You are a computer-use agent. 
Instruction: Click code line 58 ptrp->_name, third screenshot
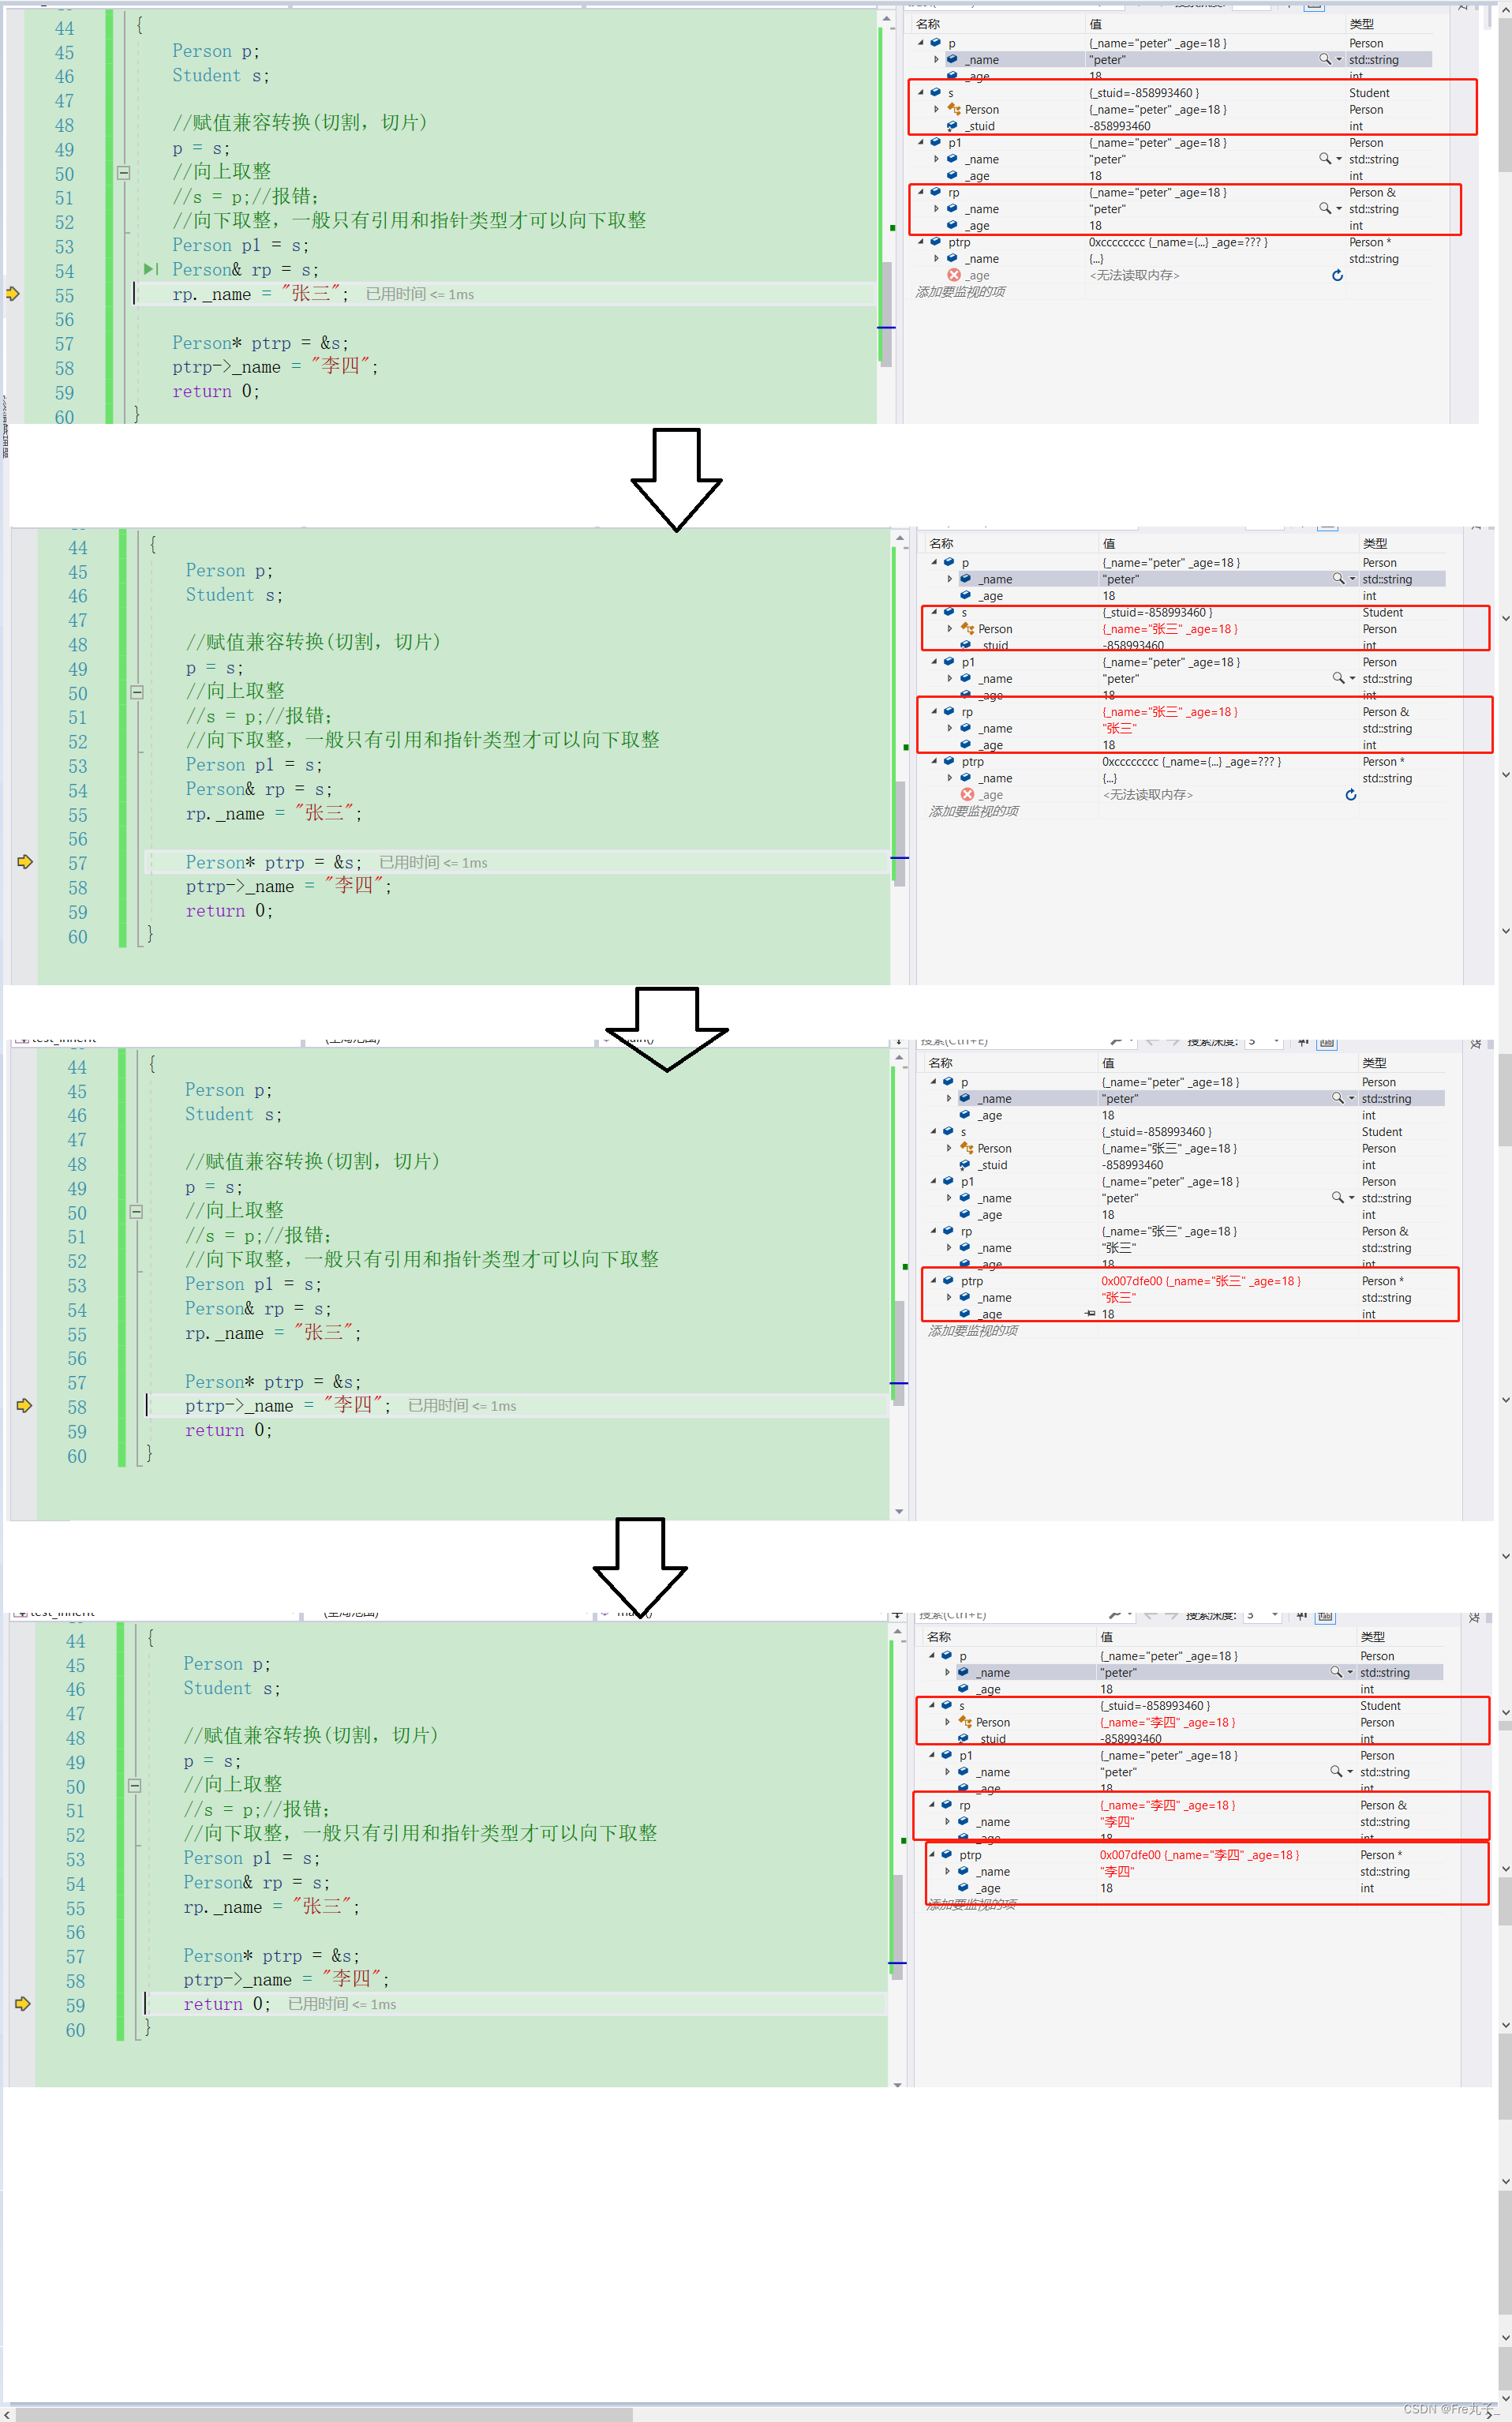tap(288, 1405)
